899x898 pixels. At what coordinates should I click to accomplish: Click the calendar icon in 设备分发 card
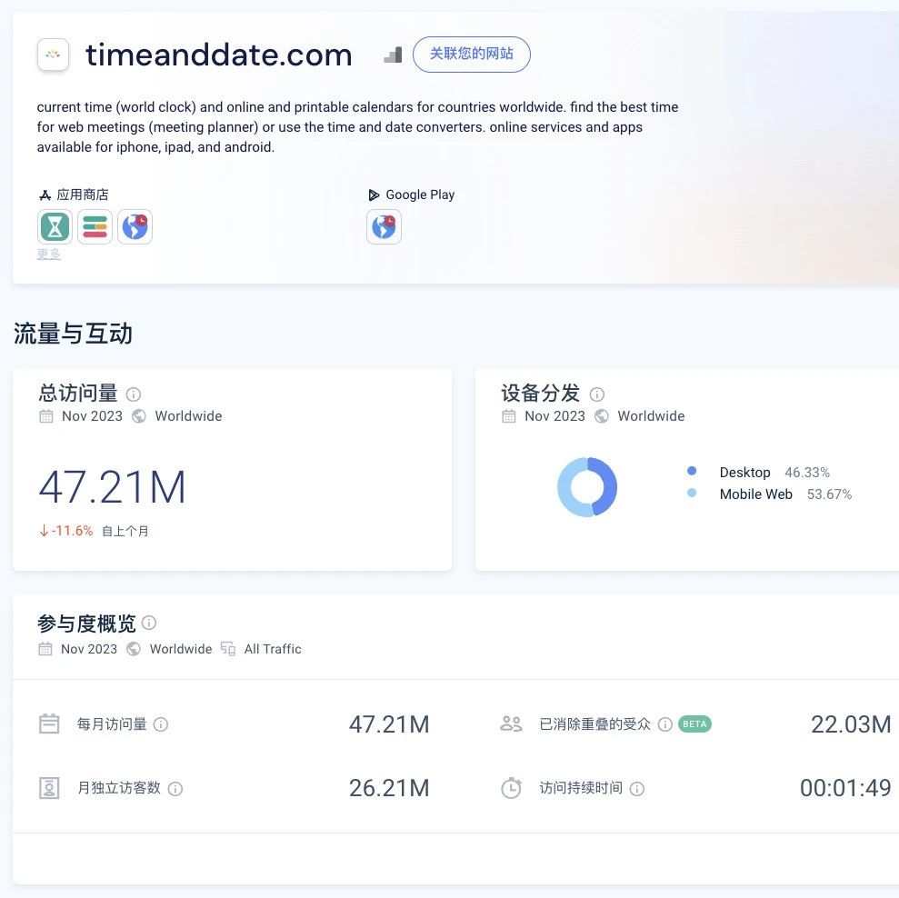(x=509, y=416)
